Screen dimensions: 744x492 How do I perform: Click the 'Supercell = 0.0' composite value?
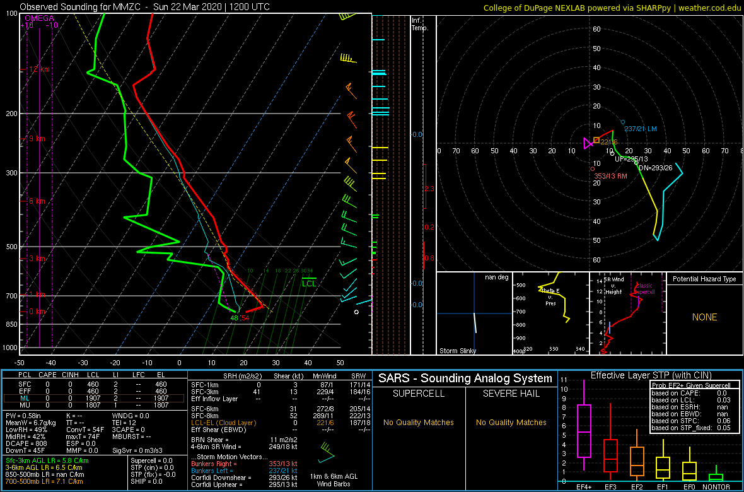pos(153,460)
